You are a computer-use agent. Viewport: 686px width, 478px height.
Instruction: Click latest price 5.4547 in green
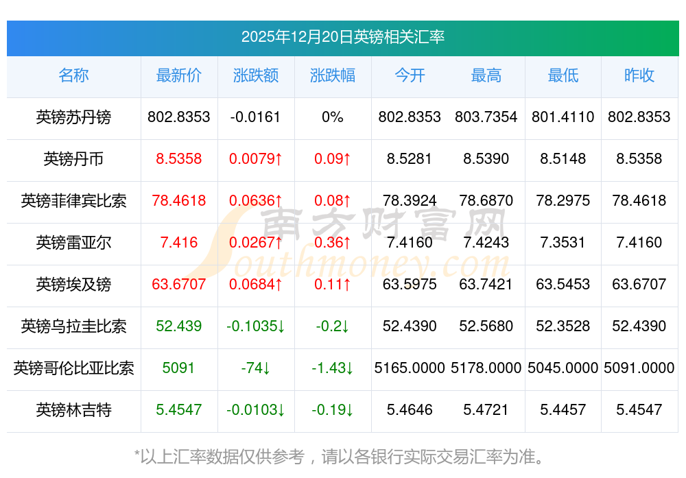point(179,410)
